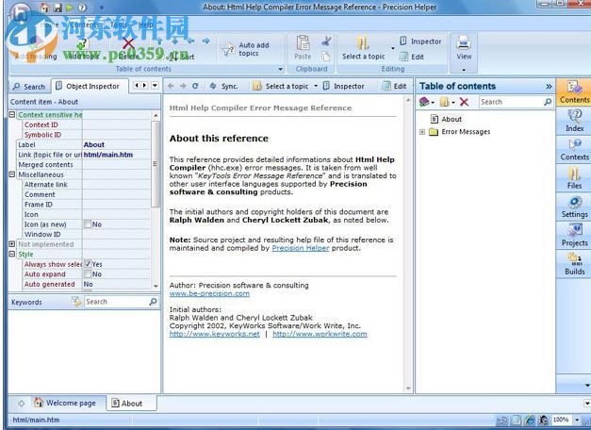
Task: Click the refresh icon in topic toolbar
Action: click(195, 86)
